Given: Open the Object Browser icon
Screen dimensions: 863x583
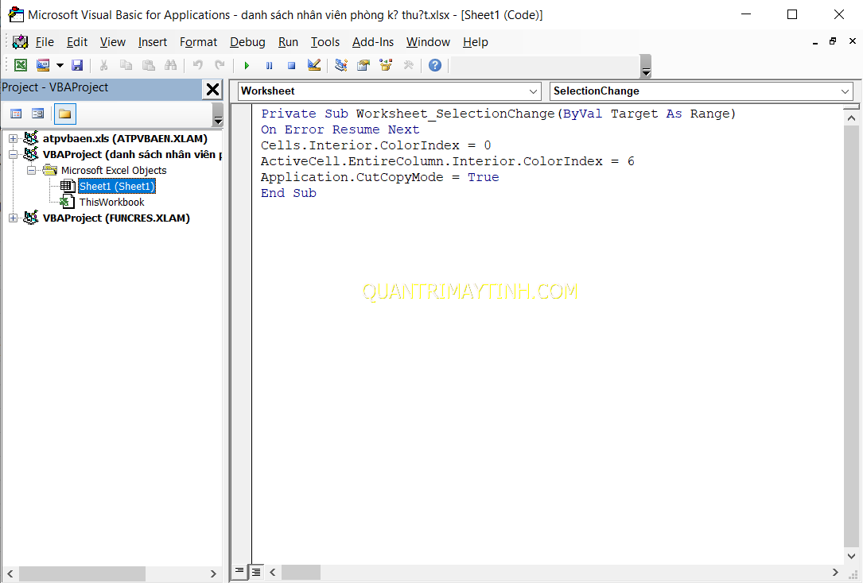Looking at the screenshot, I should pos(386,65).
